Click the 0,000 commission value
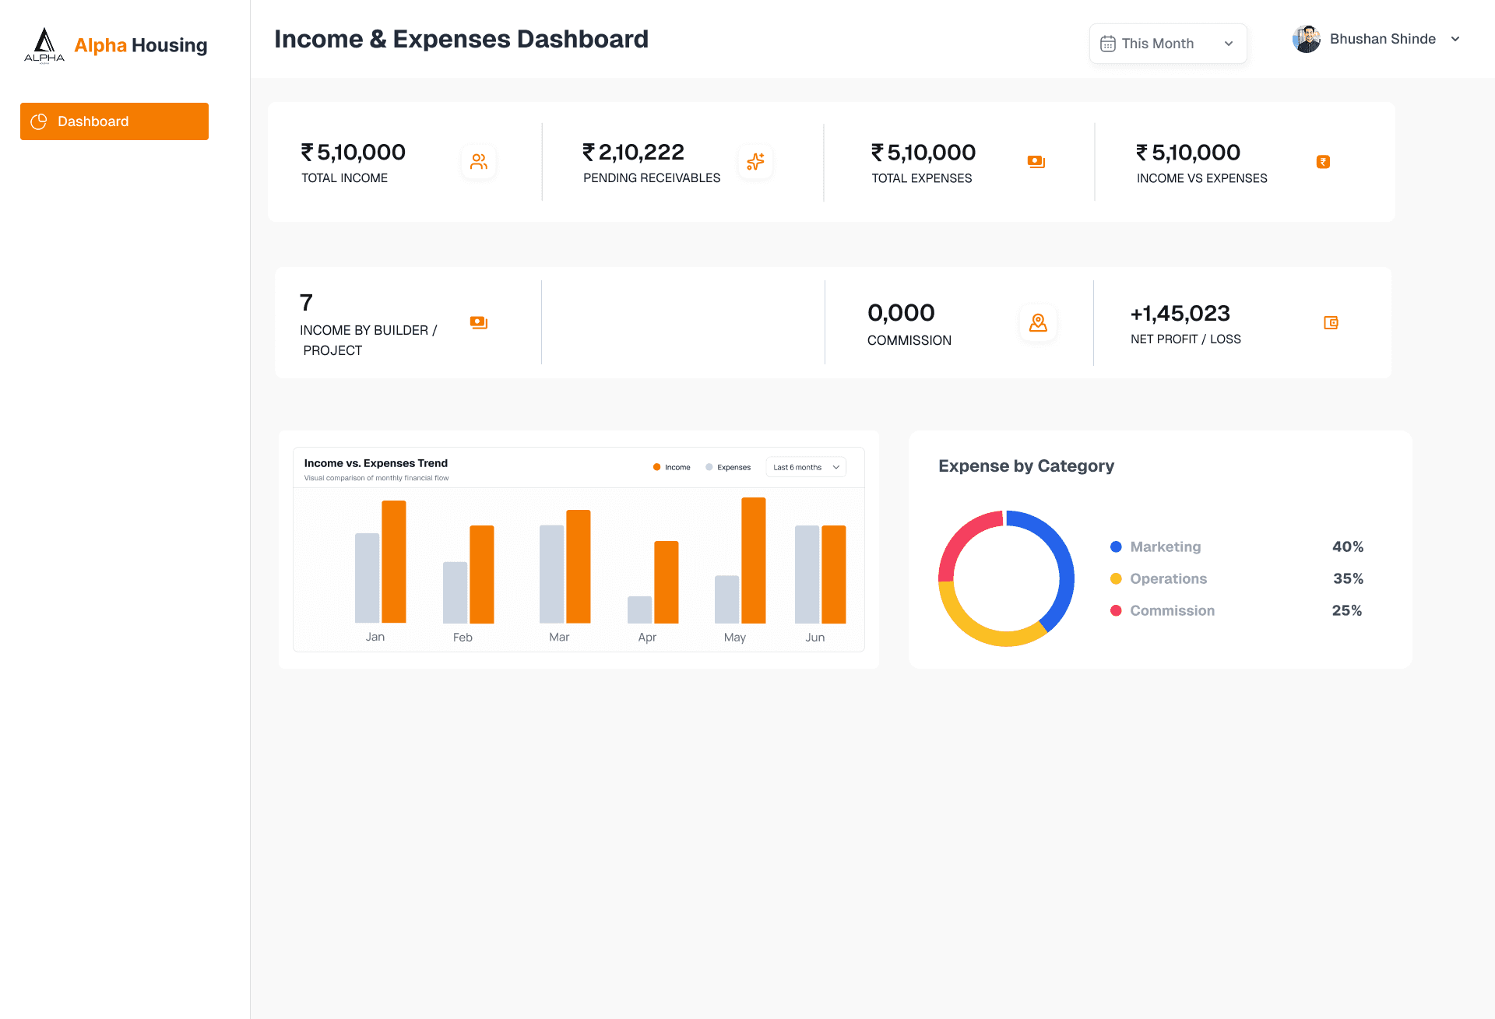Image resolution: width=1495 pixels, height=1019 pixels. coord(901,312)
